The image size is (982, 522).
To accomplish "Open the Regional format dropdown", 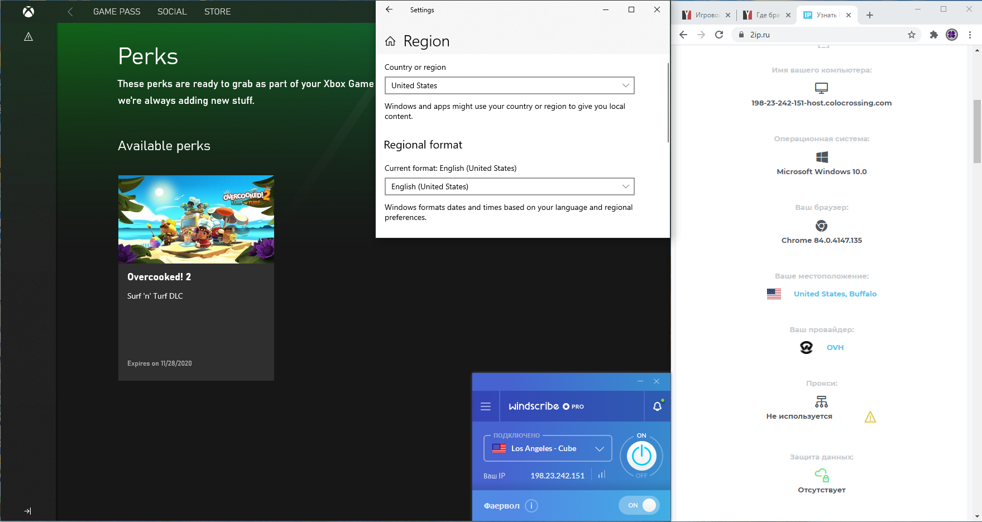I will (x=509, y=186).
